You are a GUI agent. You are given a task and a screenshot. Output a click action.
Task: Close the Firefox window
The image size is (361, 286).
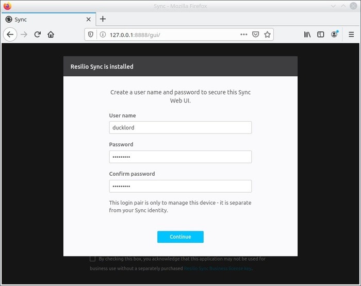click(x=353, y=6)
